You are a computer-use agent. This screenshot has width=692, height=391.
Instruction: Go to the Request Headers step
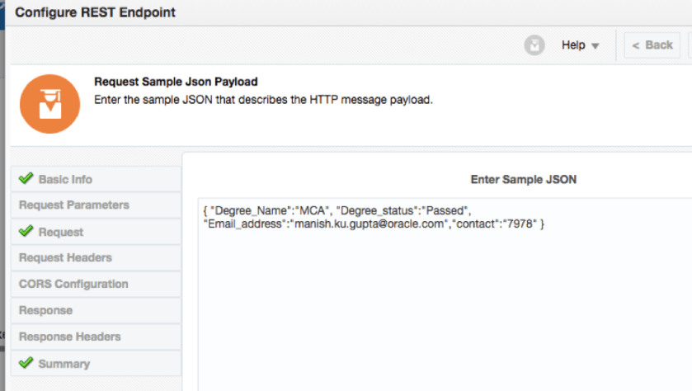[x=65, y=257]
